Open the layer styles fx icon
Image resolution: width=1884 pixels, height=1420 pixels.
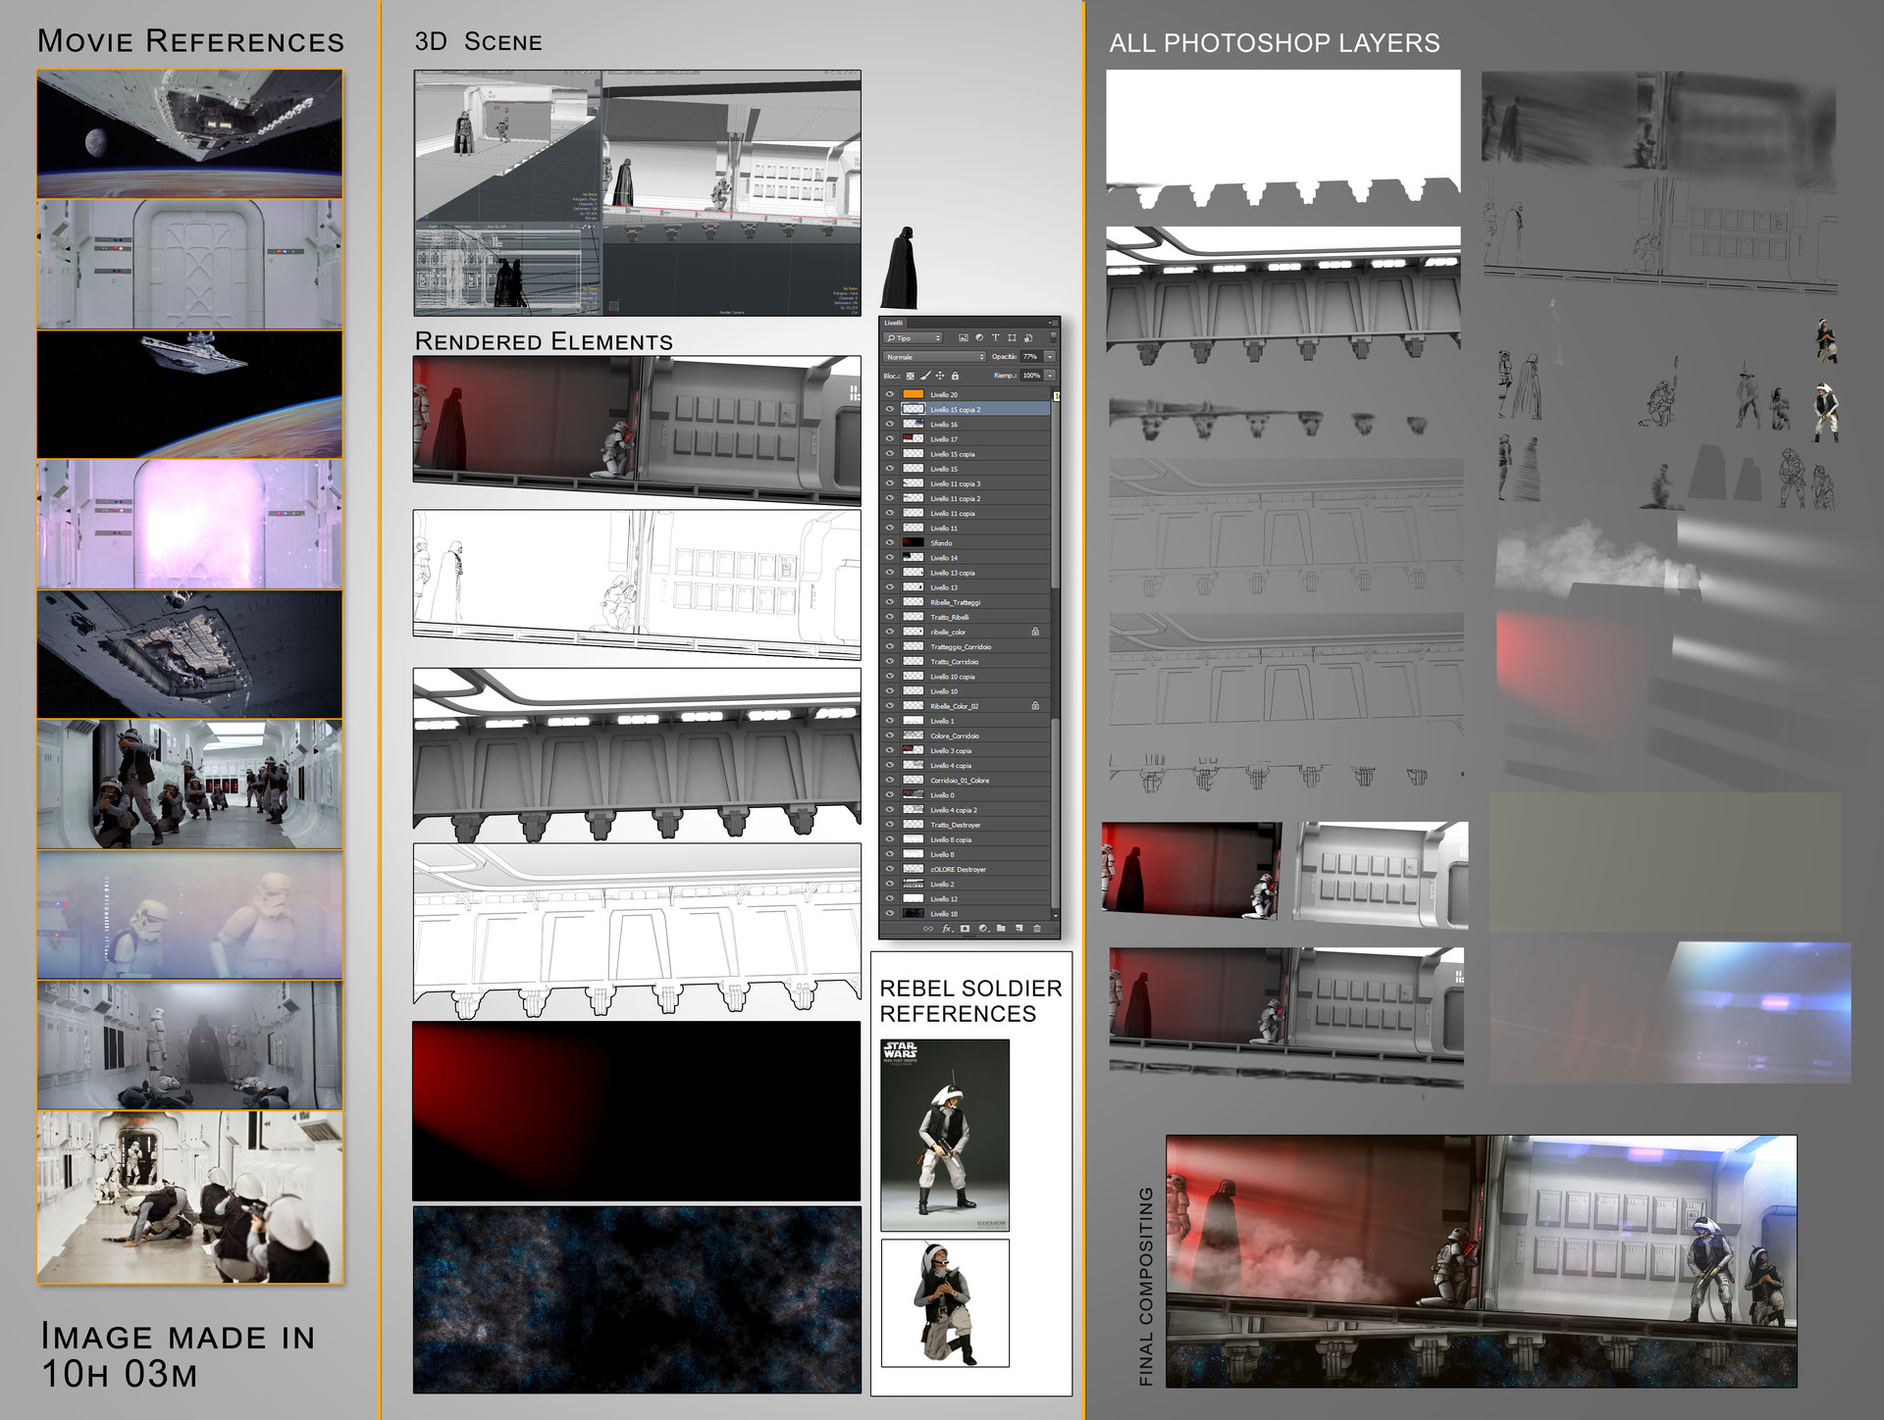(947, 929)
